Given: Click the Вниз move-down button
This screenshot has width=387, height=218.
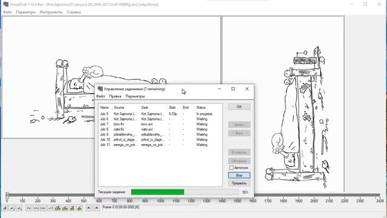Looking at the screenshot, I should pyautogui.click(x=239, y=133).
